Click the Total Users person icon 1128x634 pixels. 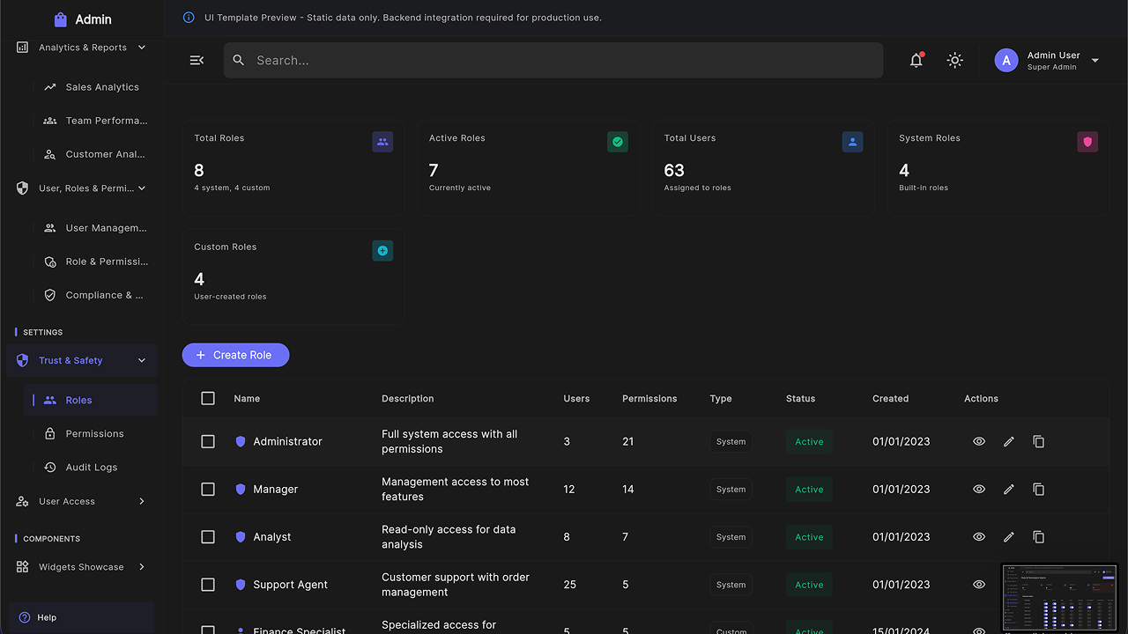tap(852, 142)
